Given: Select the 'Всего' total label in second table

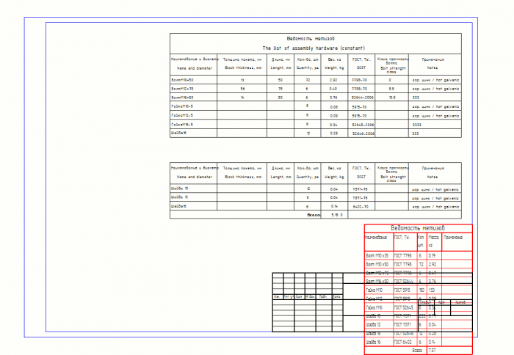Looking at the screenshot, I should [314, 215].
